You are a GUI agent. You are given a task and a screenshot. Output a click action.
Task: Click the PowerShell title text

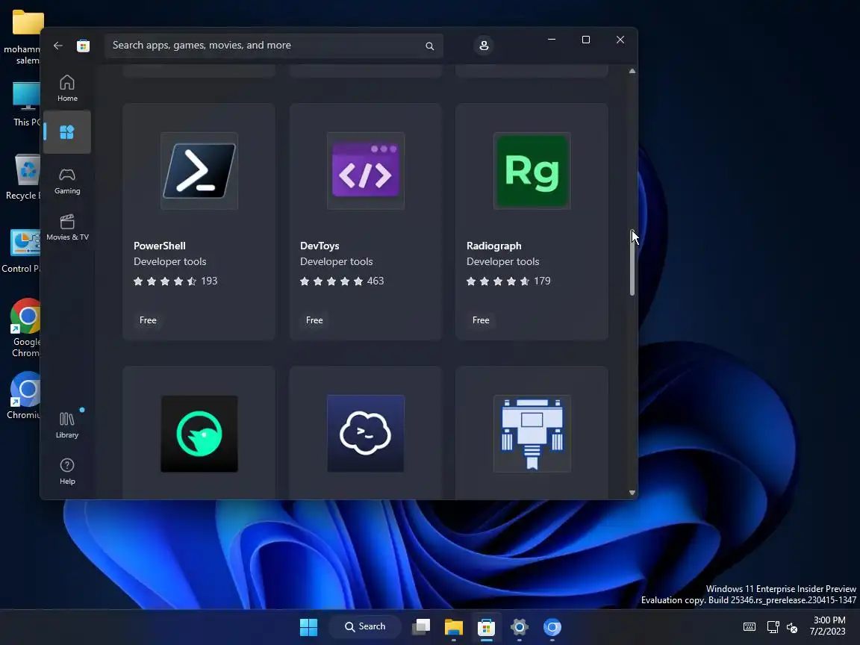(x=160, y=246)
